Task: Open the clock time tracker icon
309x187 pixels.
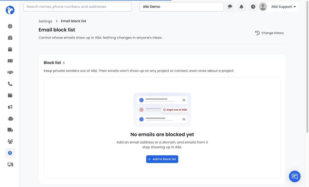Action: [x=253, y=7]
